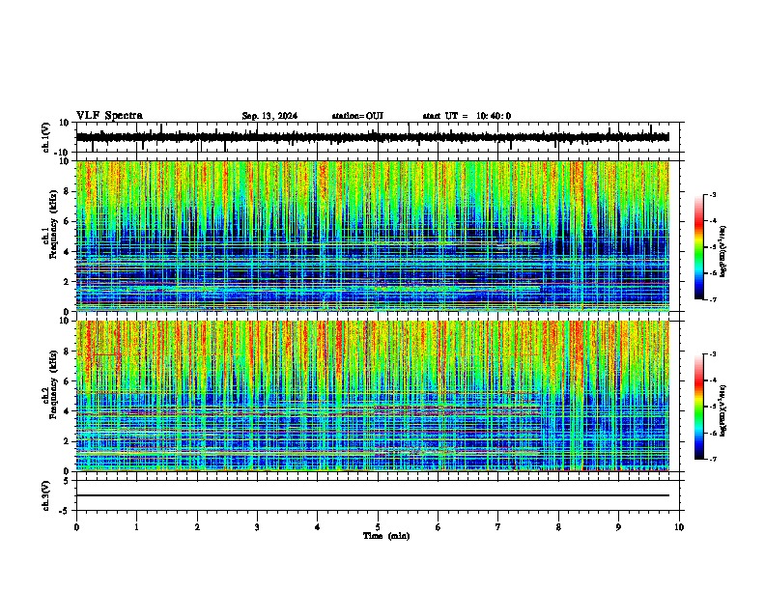Click the "5" tick on ch.3(V) axis
The width and height of the screenshot is (765, 591).
pos(67,481)
